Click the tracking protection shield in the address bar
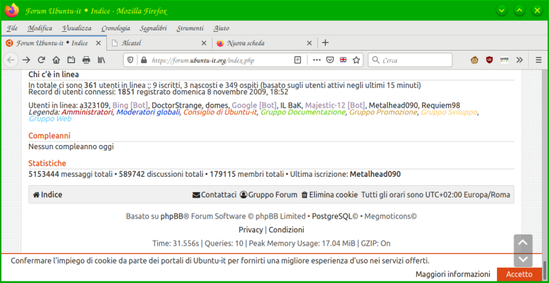The width and height of the screenshot is (549, 283). 130,60
